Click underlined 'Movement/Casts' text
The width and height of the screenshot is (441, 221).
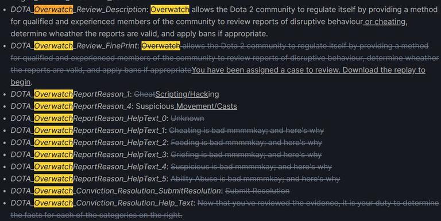(207, 106)
